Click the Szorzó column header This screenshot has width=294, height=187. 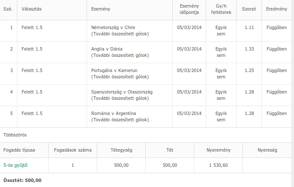coord(249,9)
